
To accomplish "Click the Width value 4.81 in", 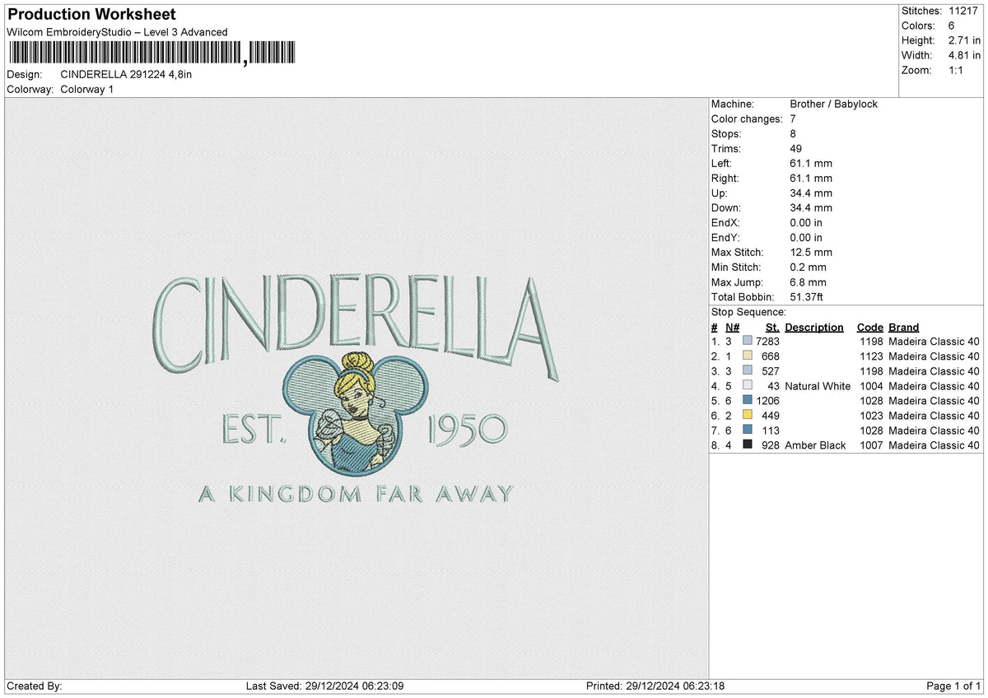I will click(x=965, y=55).
